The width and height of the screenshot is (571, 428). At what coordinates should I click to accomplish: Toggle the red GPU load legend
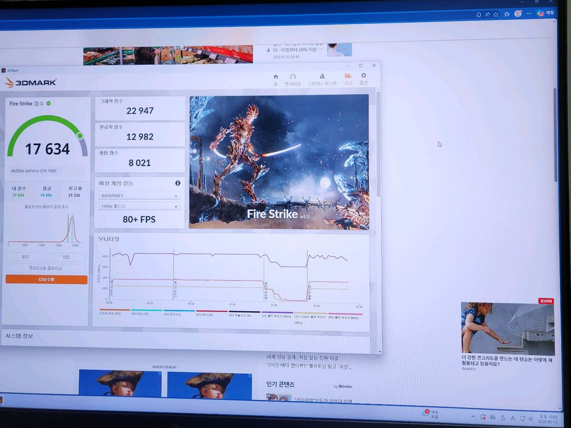click(212, 313)
